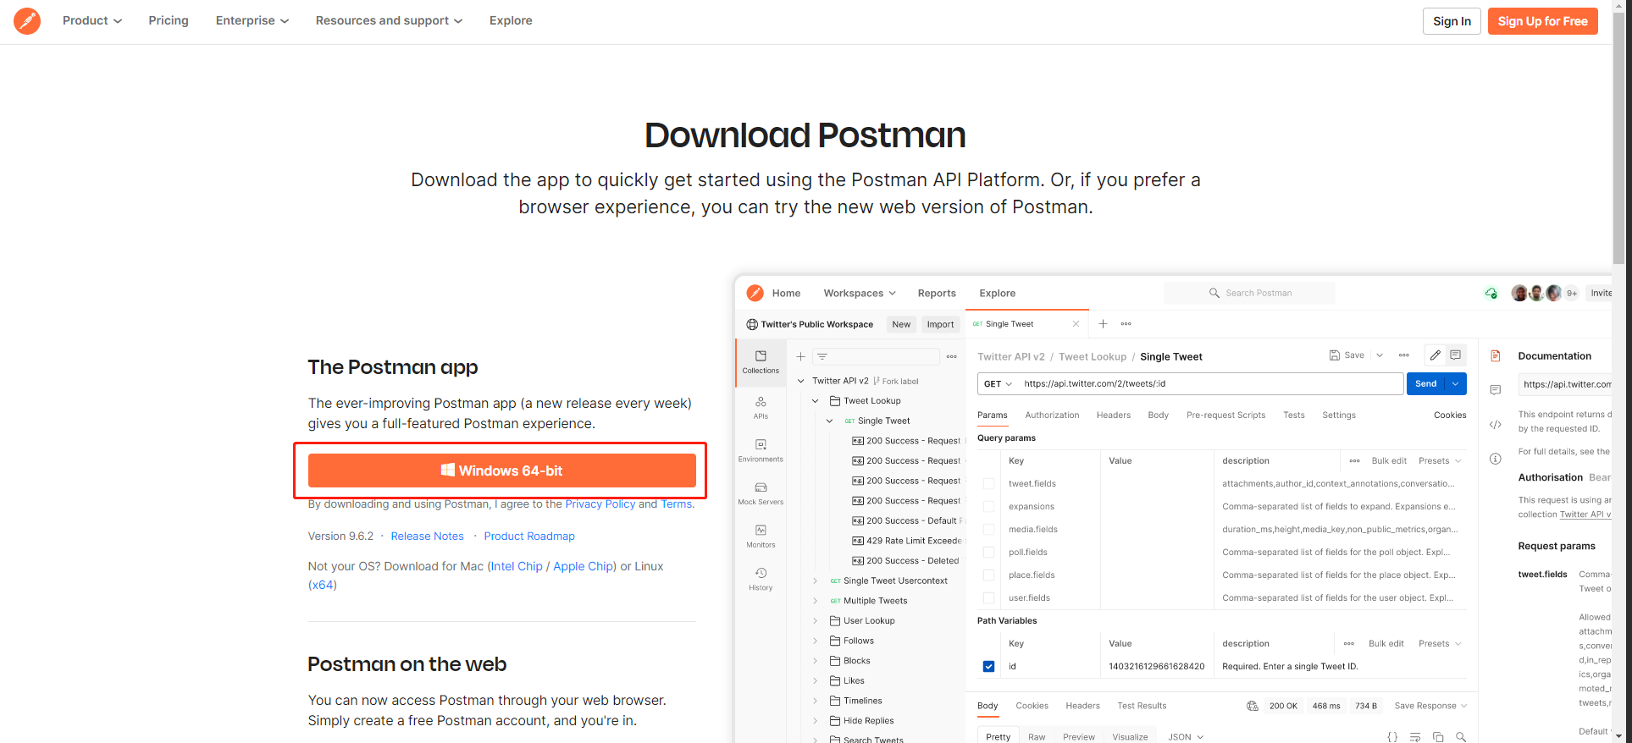Screen dimensions: 1632x743
Task: Open the History sidebar icon
Action: click(x=761, y=579)
